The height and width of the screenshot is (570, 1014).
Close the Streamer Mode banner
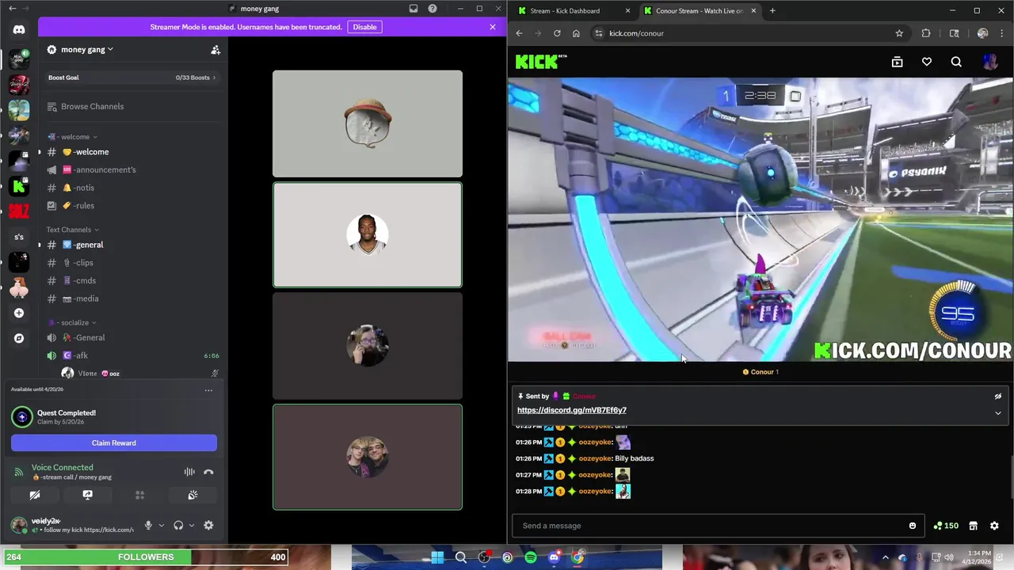click(x=493, y=27)
